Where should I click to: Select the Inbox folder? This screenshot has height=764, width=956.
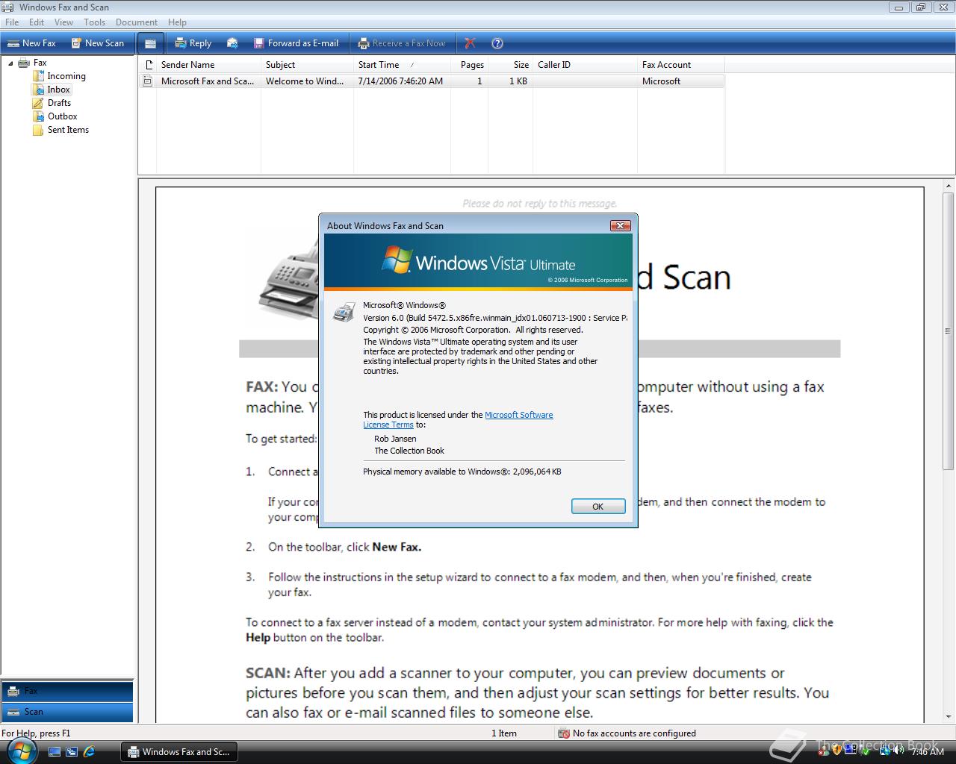pos(58,90)
